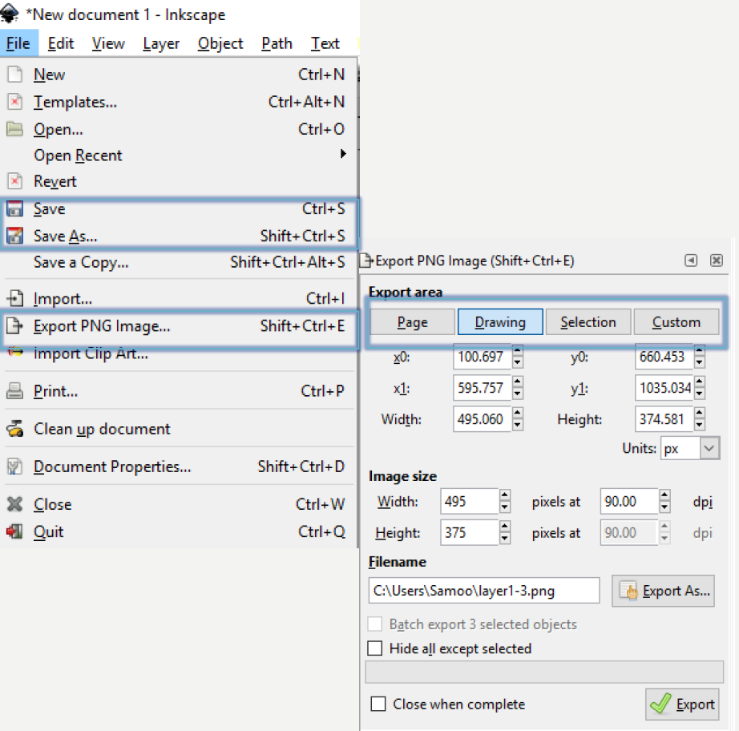This screenshot has height=731, width=739.
Task: Select Selection as the export area
Action: pyautogui.click(x=588, y=322)
